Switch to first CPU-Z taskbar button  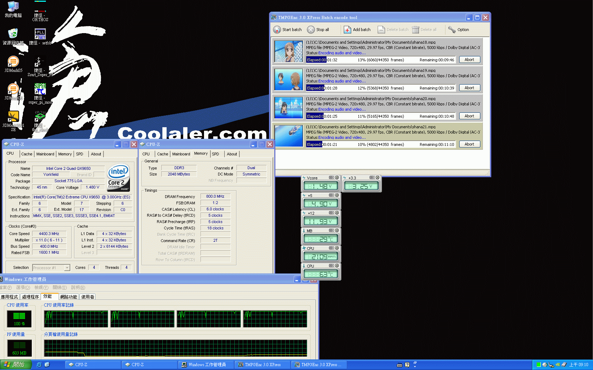pyautogui.click(x=93, y=365)
